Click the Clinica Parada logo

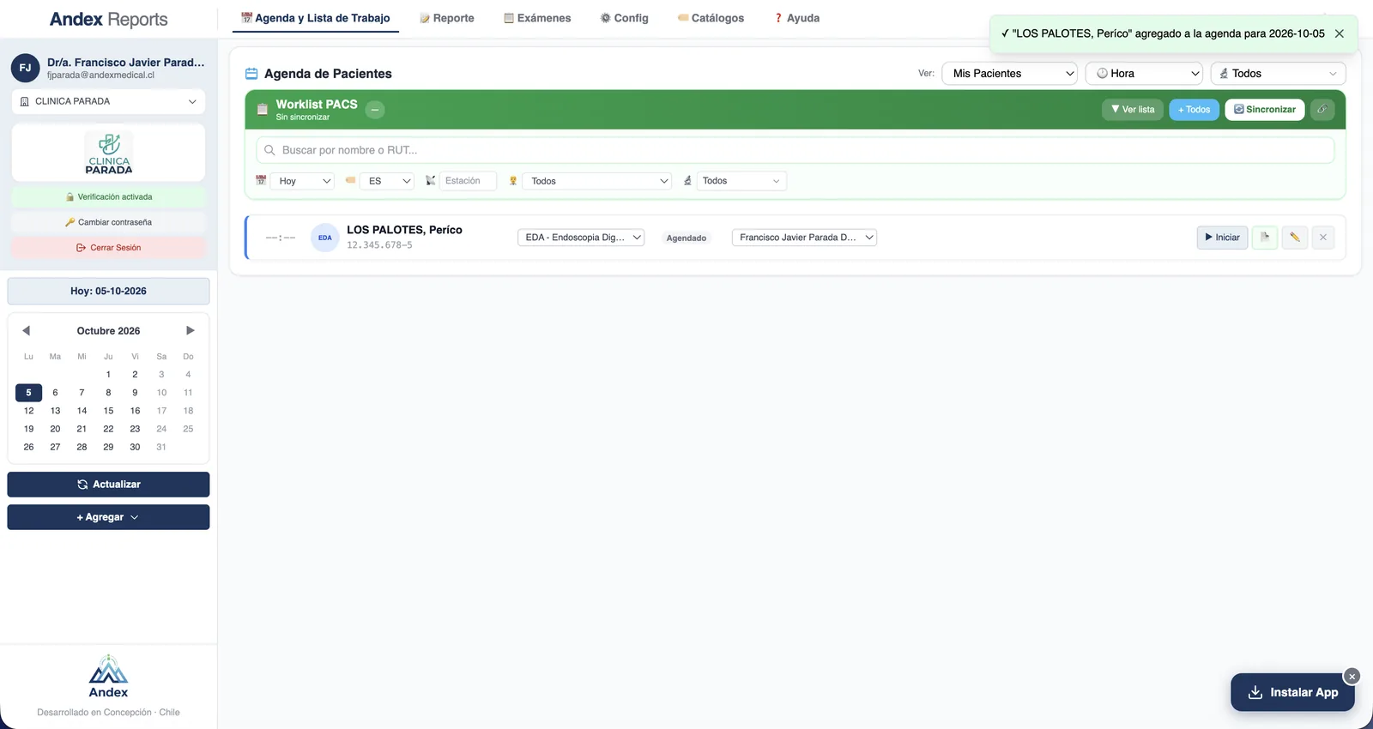pos(109,153)
